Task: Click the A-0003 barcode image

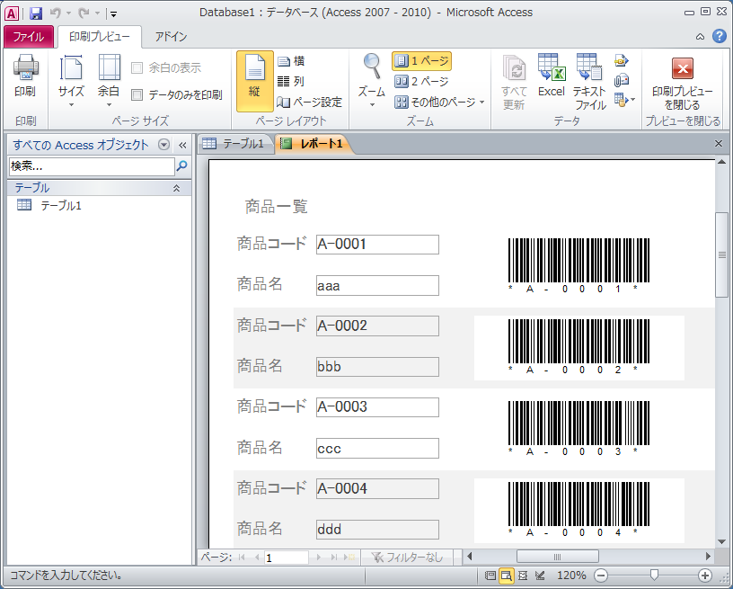Action: (x=578, y=428)
